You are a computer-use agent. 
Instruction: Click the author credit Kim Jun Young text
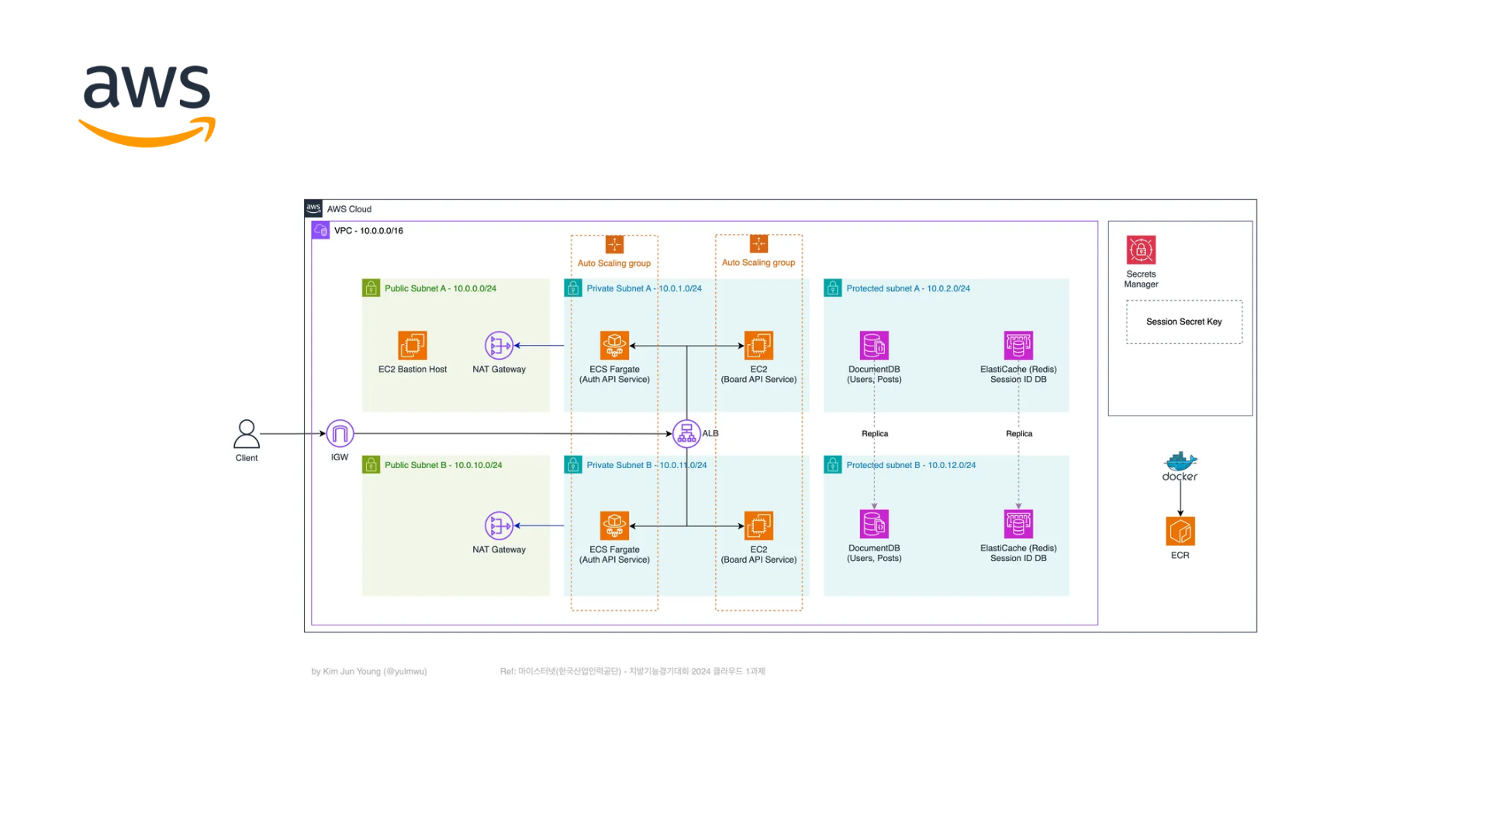[369, 671]
